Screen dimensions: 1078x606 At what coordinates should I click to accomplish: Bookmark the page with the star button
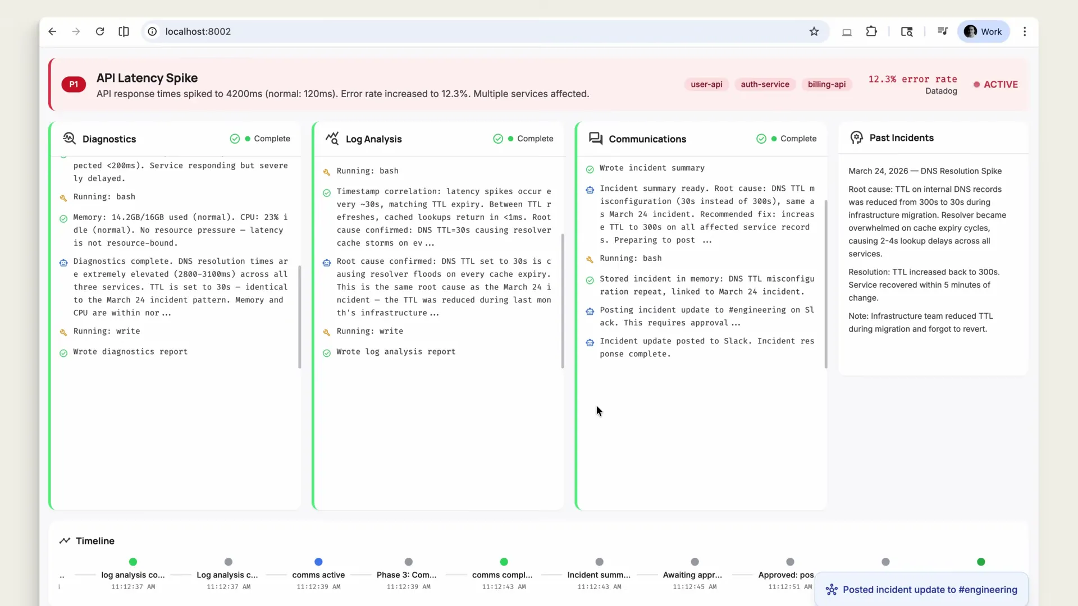tap(815, 31)
